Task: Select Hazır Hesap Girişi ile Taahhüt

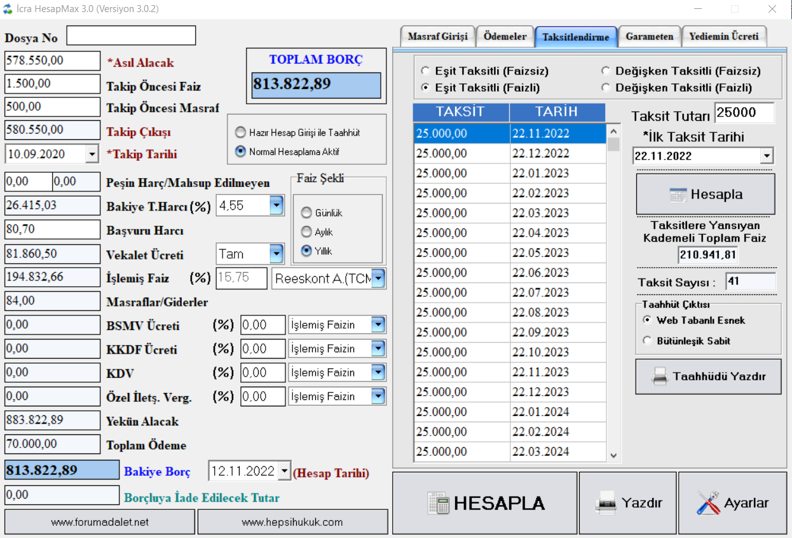Action: (x=240, y=132)
